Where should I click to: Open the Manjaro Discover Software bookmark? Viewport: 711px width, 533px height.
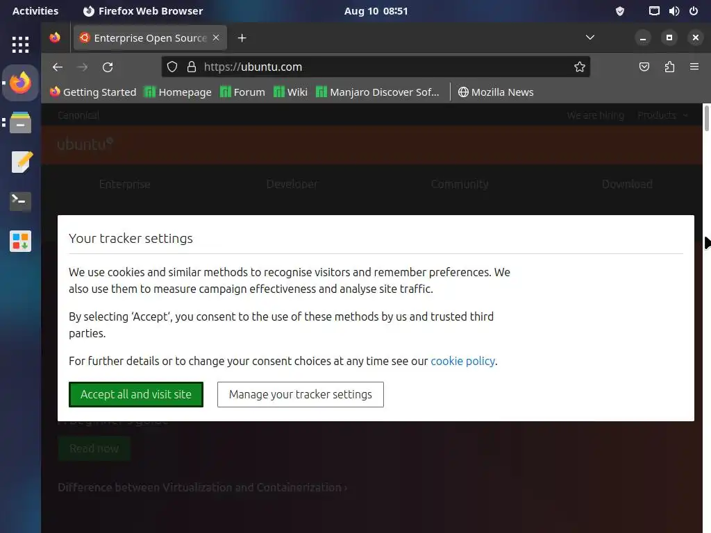coord(378,92)
